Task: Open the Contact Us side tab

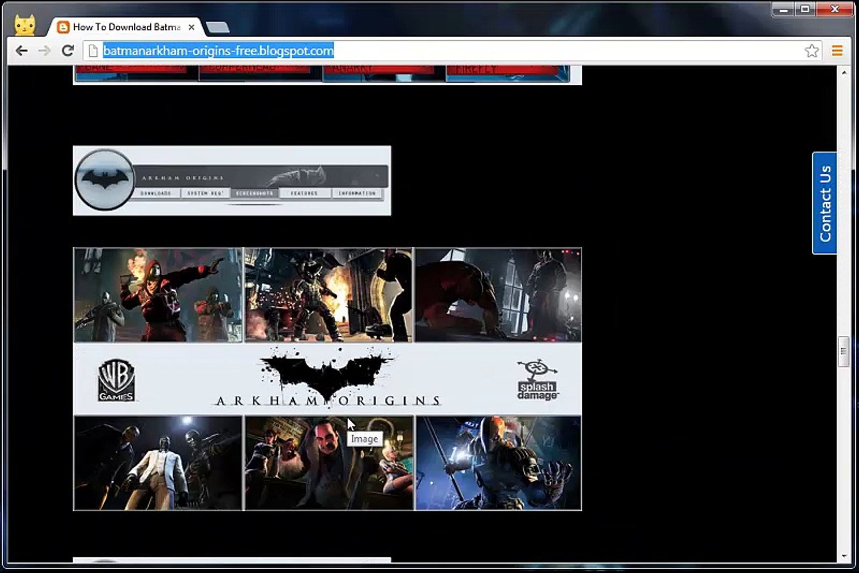Action: [x=824, y=203]
